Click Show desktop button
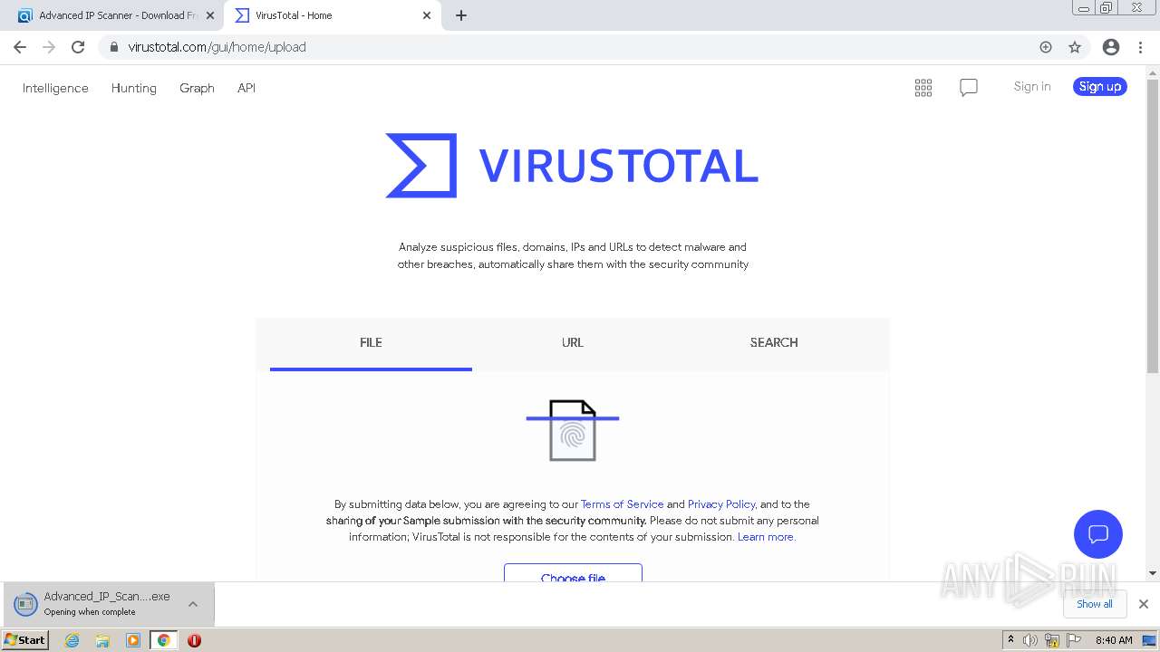Screen dimensions: 1160x652 [x=1150, y=640]
